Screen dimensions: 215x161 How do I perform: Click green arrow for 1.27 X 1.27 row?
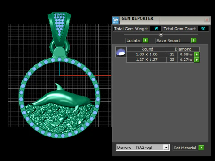[197, 59]
